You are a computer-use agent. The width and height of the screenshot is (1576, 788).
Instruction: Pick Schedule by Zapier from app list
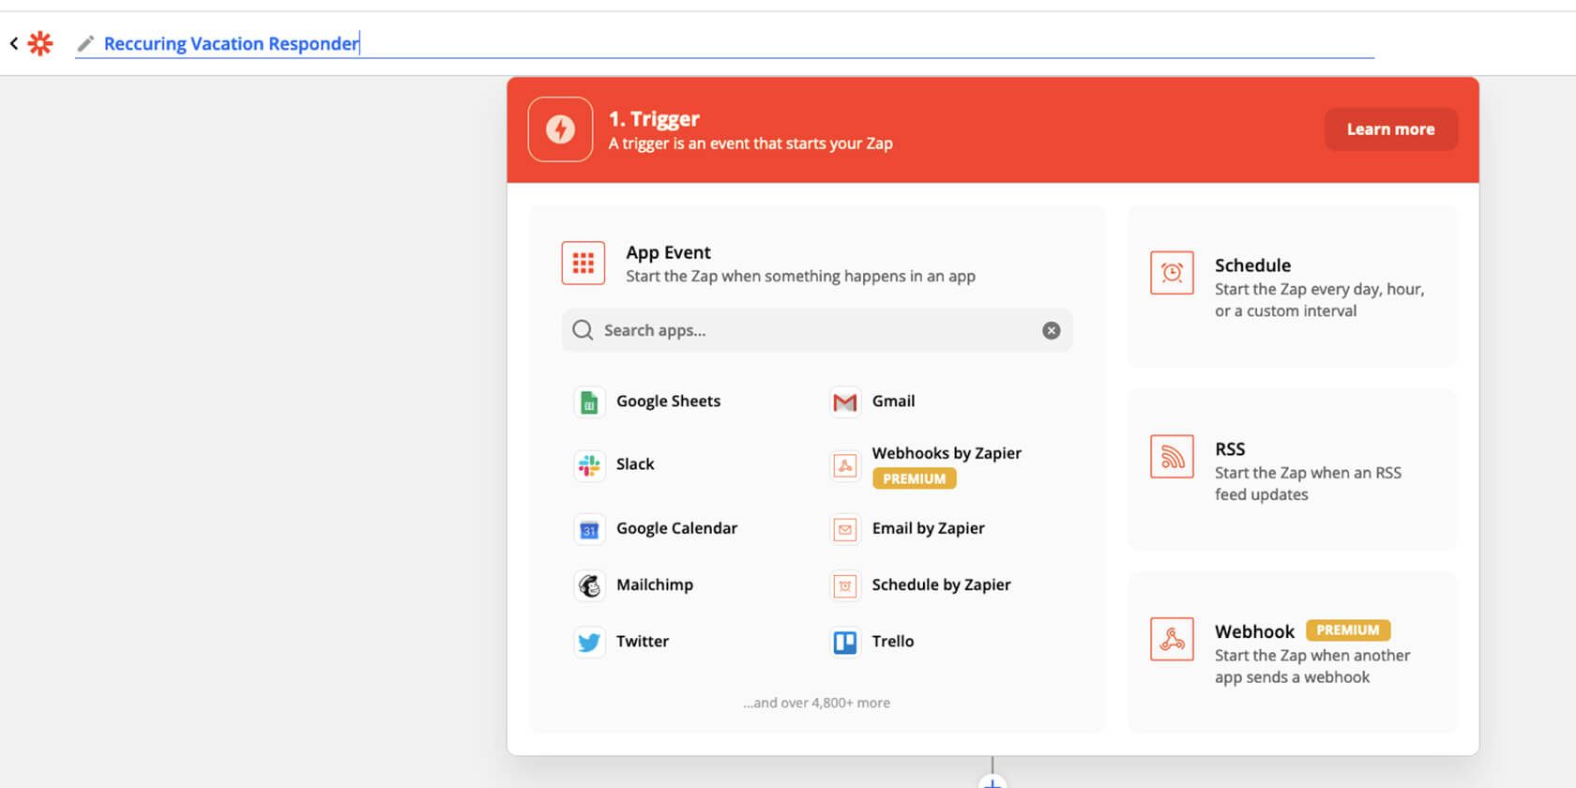(x=941, y=585)
